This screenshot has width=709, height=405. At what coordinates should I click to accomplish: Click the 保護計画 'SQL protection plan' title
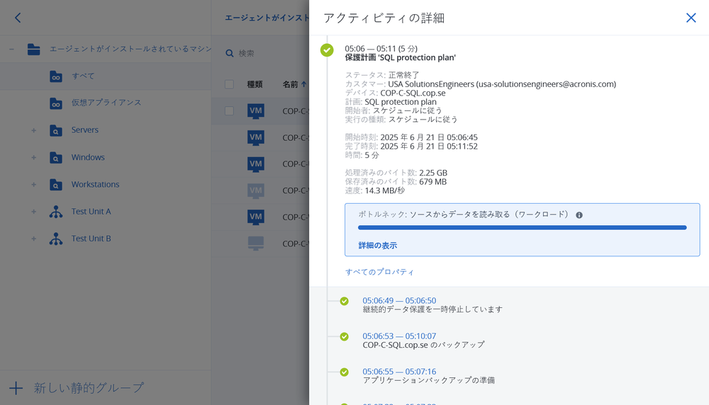coord(400,57)
